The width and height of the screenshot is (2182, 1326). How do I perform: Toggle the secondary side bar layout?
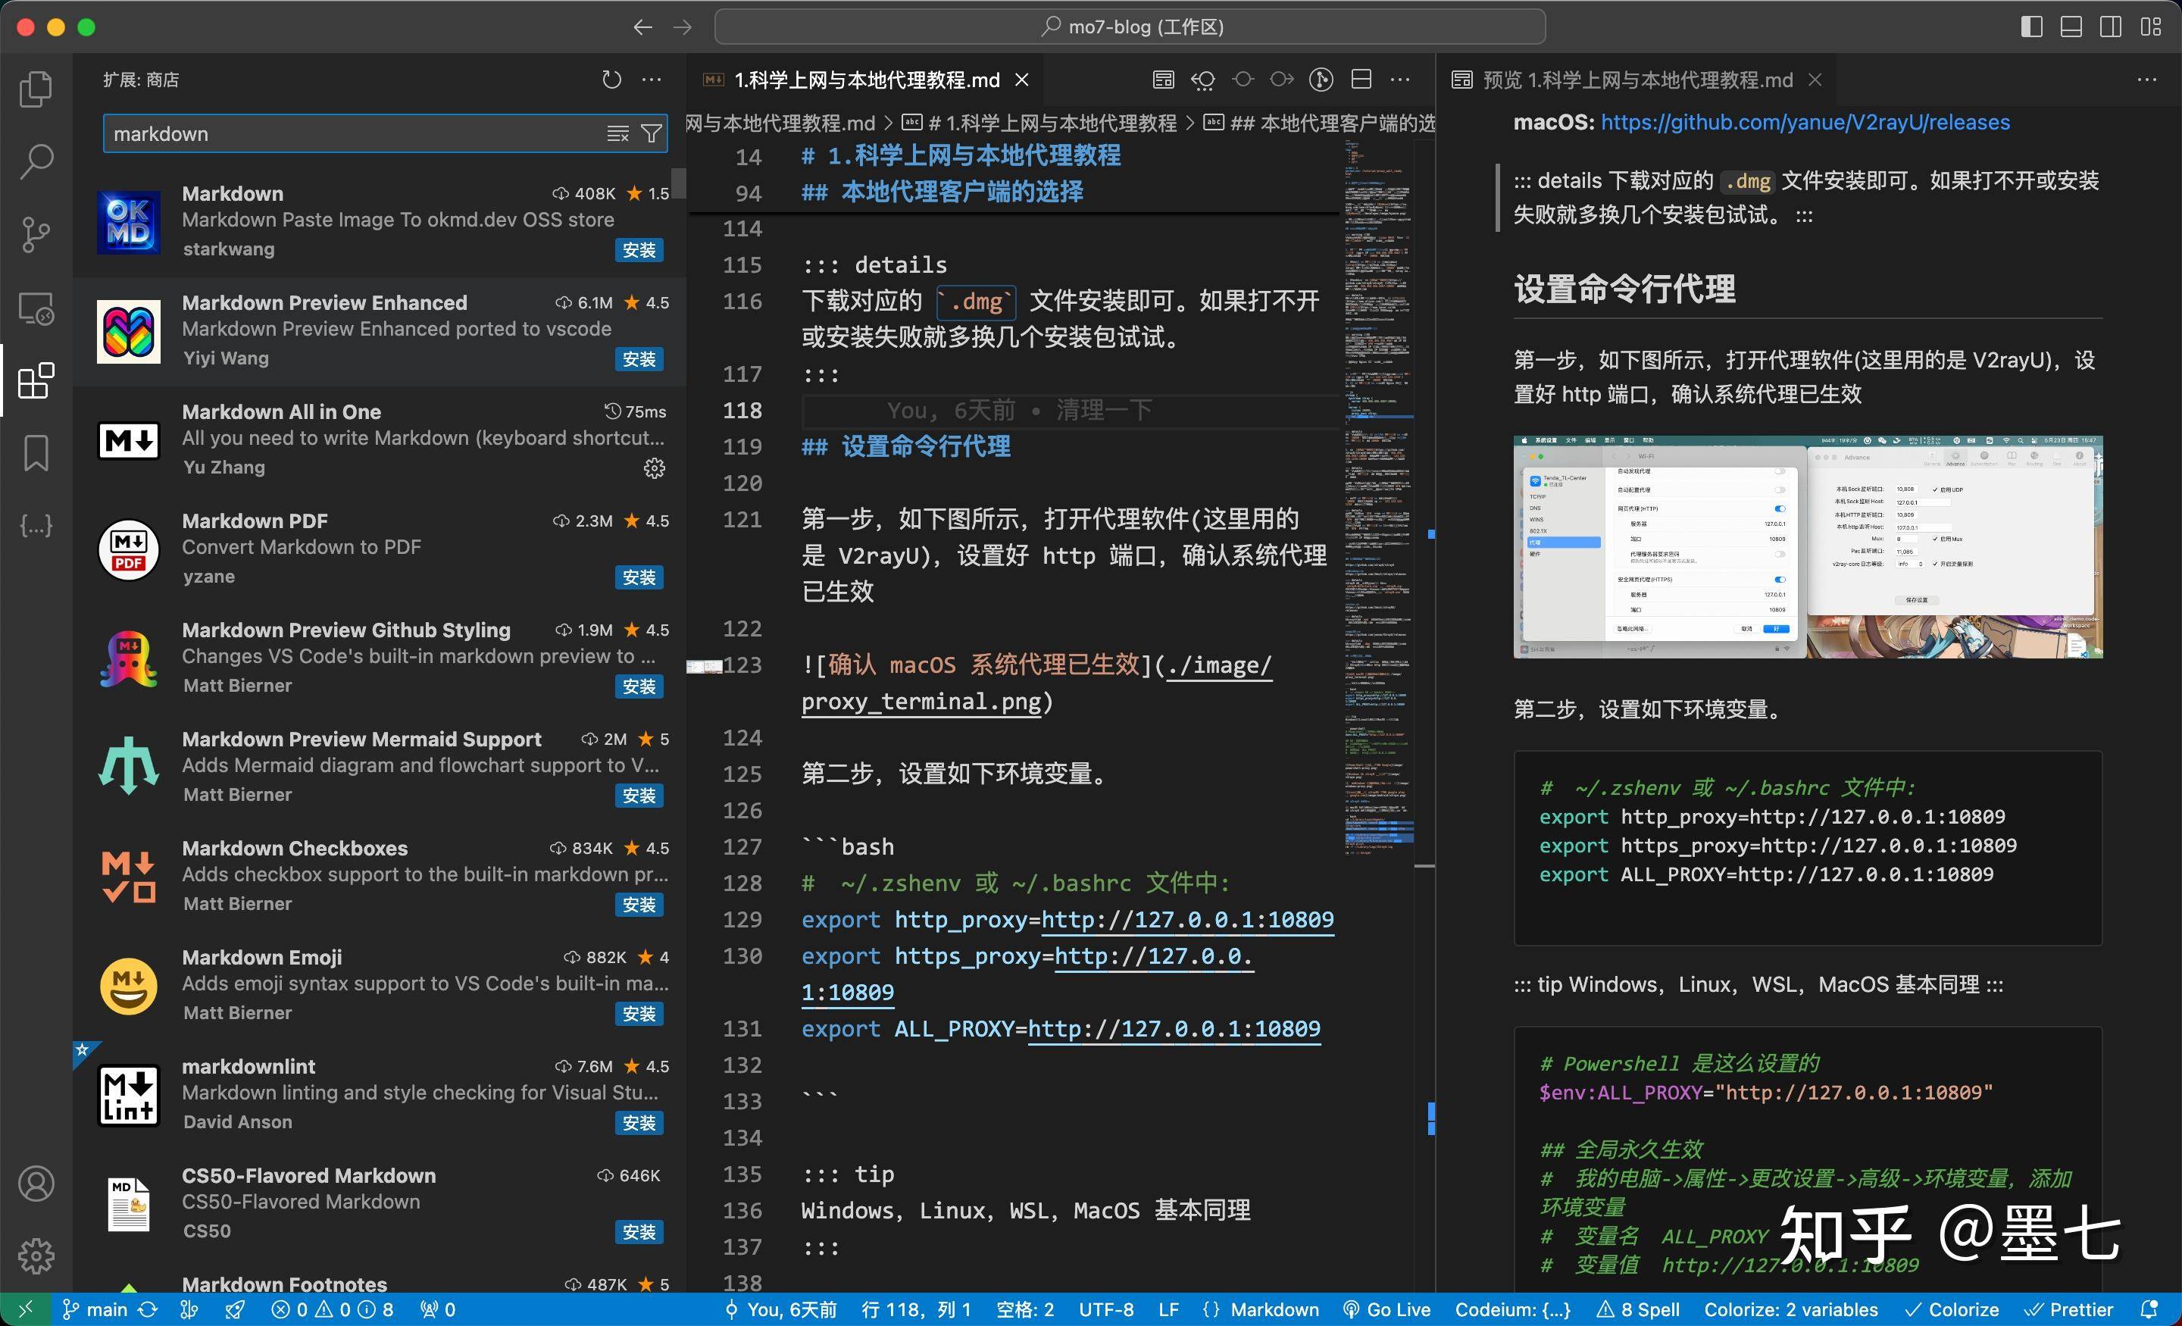[x=2111, y=27]
